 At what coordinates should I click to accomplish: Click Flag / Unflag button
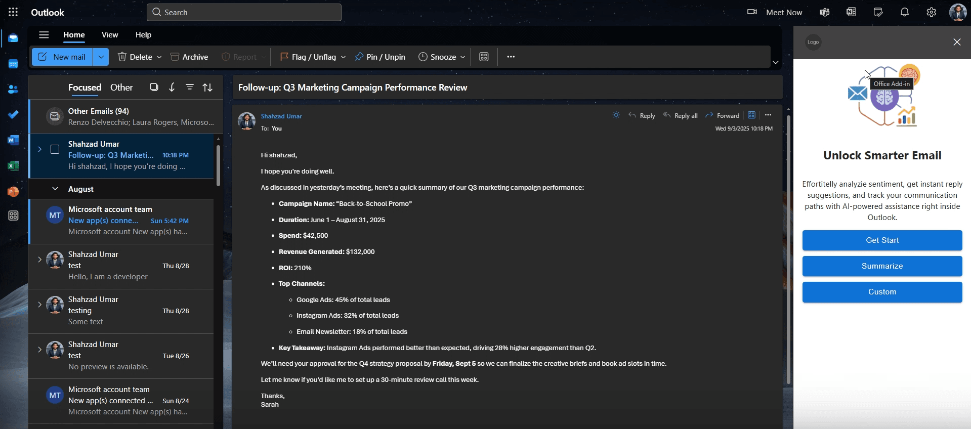tap(308, 57)
